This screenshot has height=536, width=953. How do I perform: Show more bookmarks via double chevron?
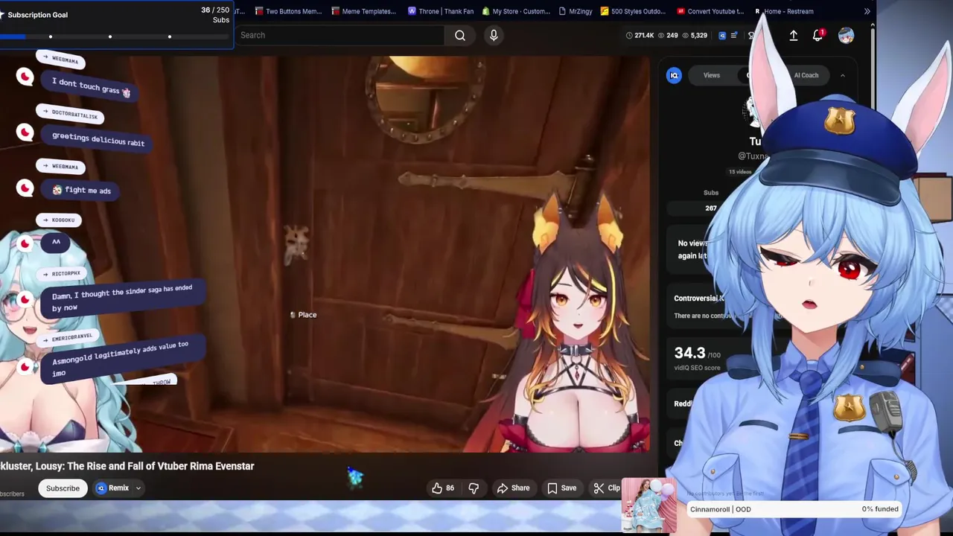point(867,11)
